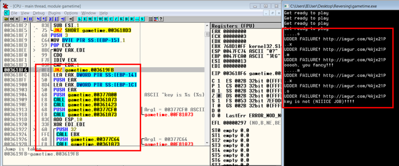The image size is (399, 166).
Task: Click the gametime.exe console title bar
Action: [341, 6]
